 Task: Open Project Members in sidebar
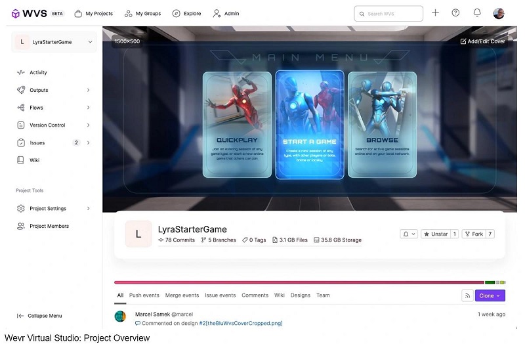[x=49, y=226]
